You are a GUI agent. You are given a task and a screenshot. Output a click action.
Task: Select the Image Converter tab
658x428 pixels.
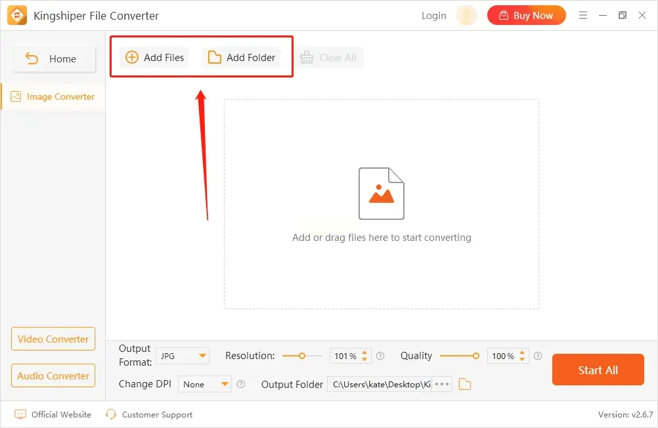click(53, 97)
